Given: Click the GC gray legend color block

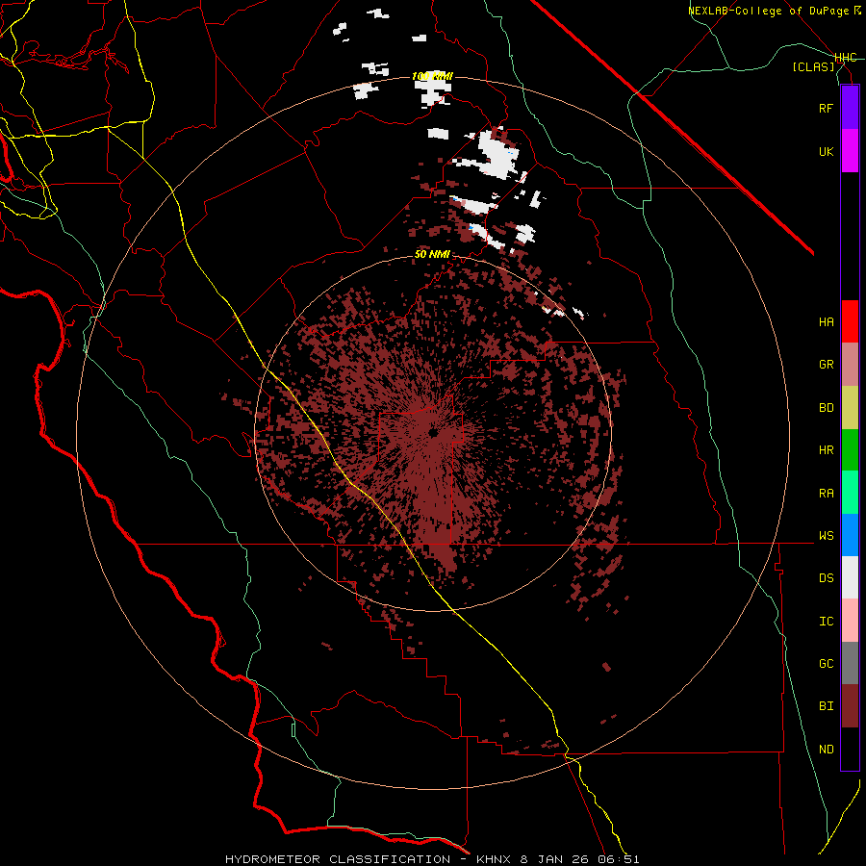Looking at the screenshot, I should (850, 663).
